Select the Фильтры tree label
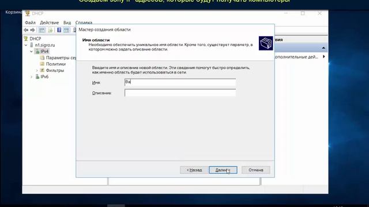The height and width of the screenshot is (207, 369). click(x=55, y=70)
